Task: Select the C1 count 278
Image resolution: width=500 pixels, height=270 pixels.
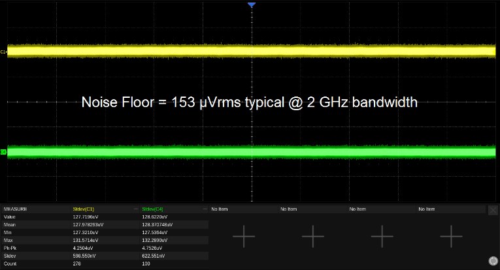Action: point(76,263)
